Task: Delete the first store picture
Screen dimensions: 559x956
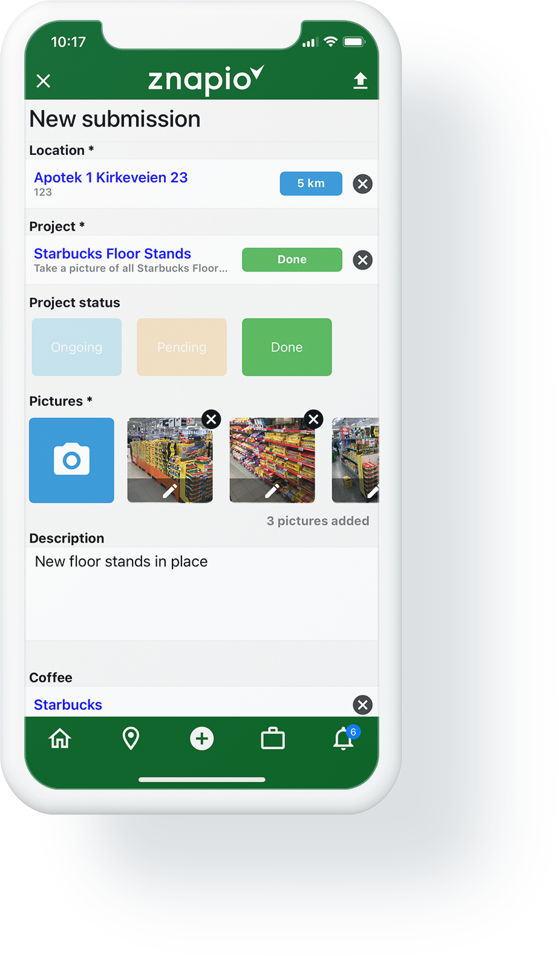Action: pos(211,419)
